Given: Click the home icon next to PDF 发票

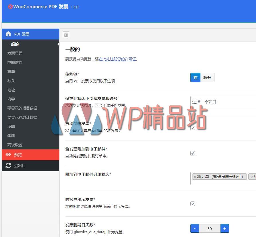Looking at the screenshot, I should coord(8,34).
